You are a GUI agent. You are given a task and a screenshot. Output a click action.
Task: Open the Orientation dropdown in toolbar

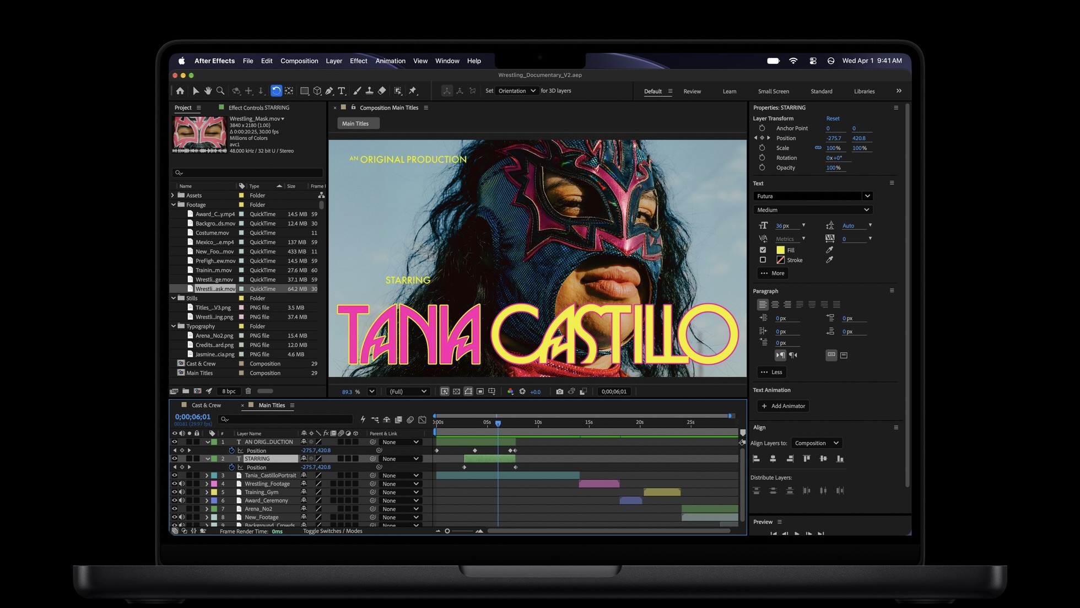pyautogui.click(x=516, y=91)
